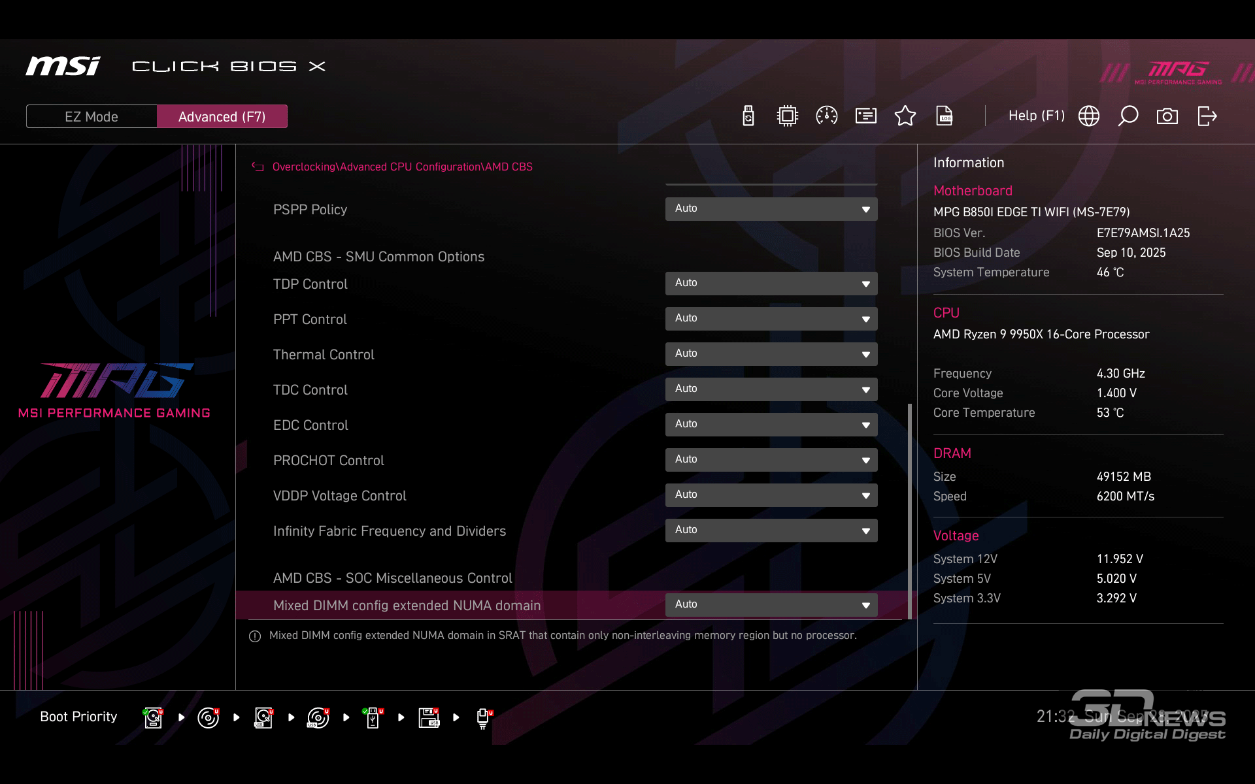Open Infinity Fabric Frequency and Dividers dropdown
This screenshot has height=784, width=1255.
[x=771, y=531]
